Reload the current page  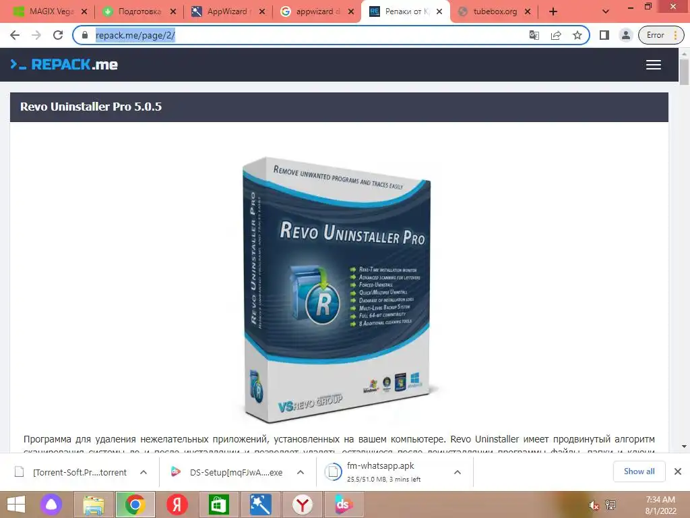[58, 35]
